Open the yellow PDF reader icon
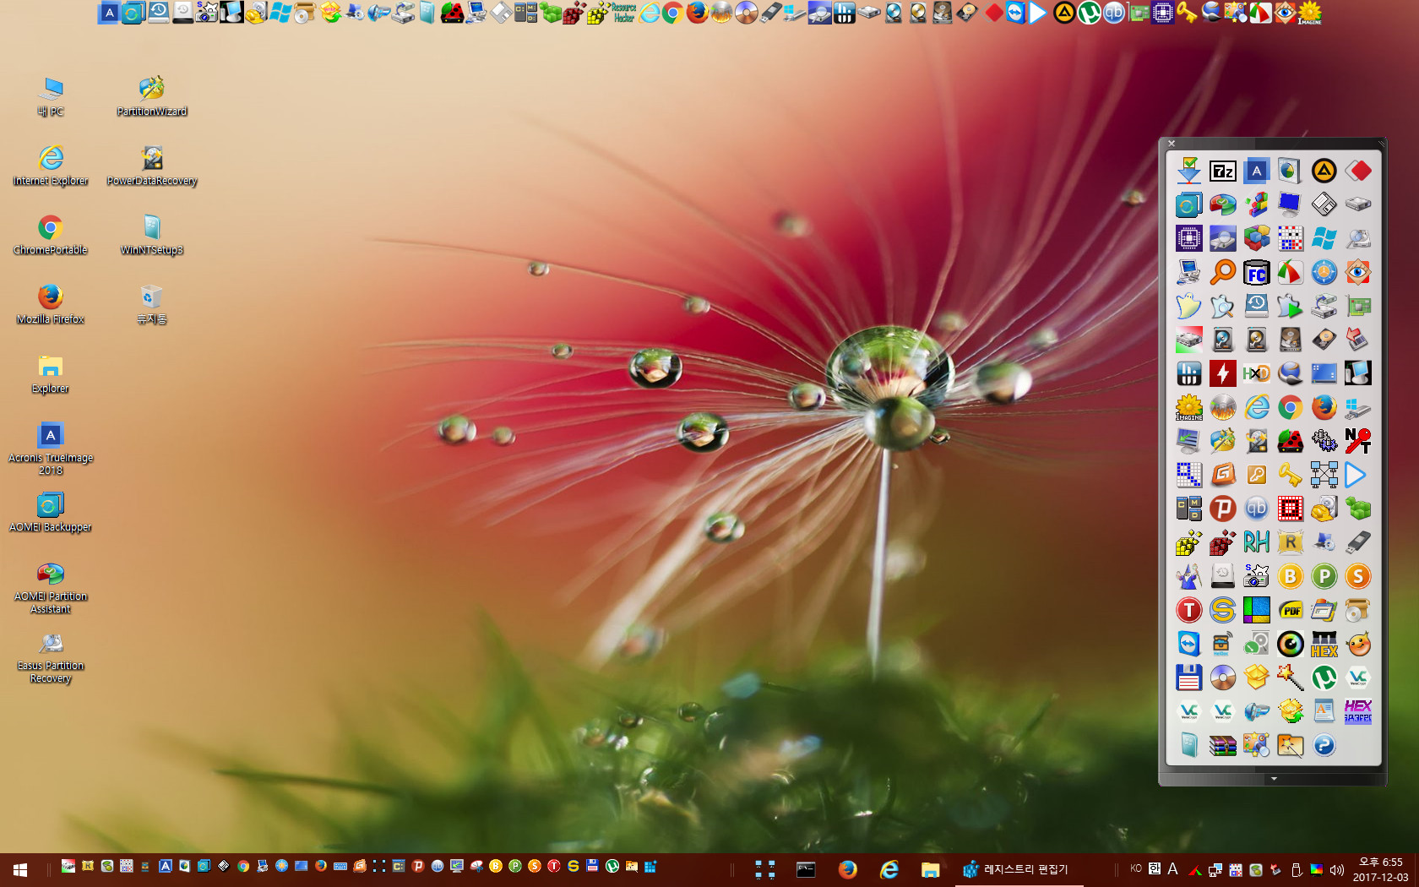The image size is (1419, 887). (1290, 611)
